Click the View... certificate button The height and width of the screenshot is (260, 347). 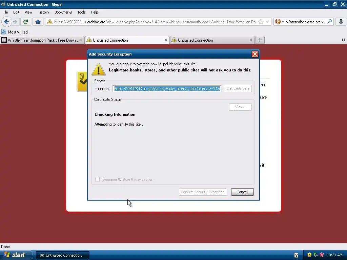coord(240,107)
